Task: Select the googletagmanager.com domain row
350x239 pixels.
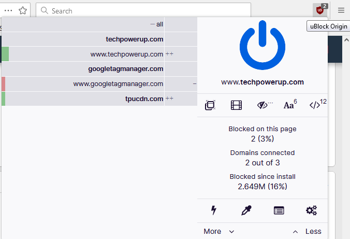Action: click(99, 69)
